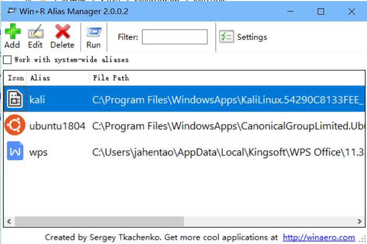Sort list by Alias column header
The image size is (367, 244).
click(58, 78)
